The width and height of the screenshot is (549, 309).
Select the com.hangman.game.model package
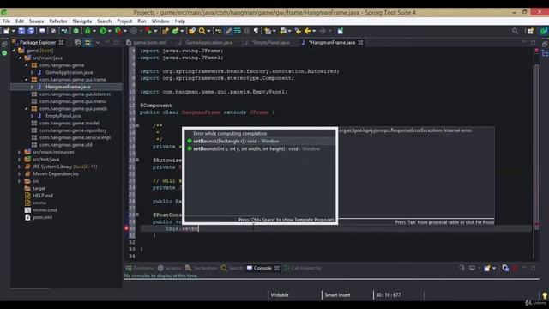point(69,124)
